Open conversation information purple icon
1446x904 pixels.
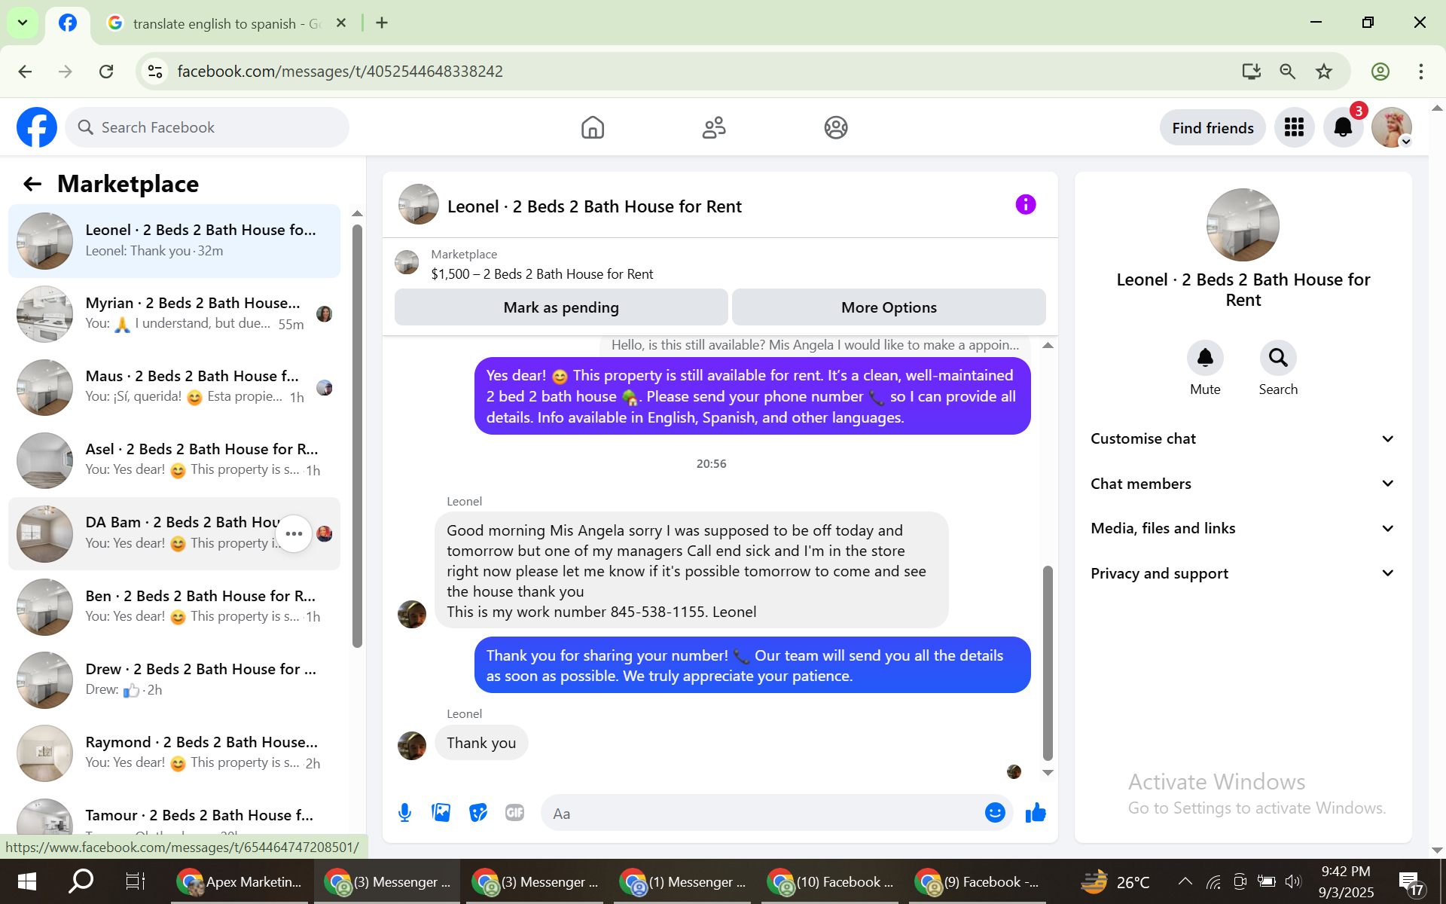(x=1026, y=204)
